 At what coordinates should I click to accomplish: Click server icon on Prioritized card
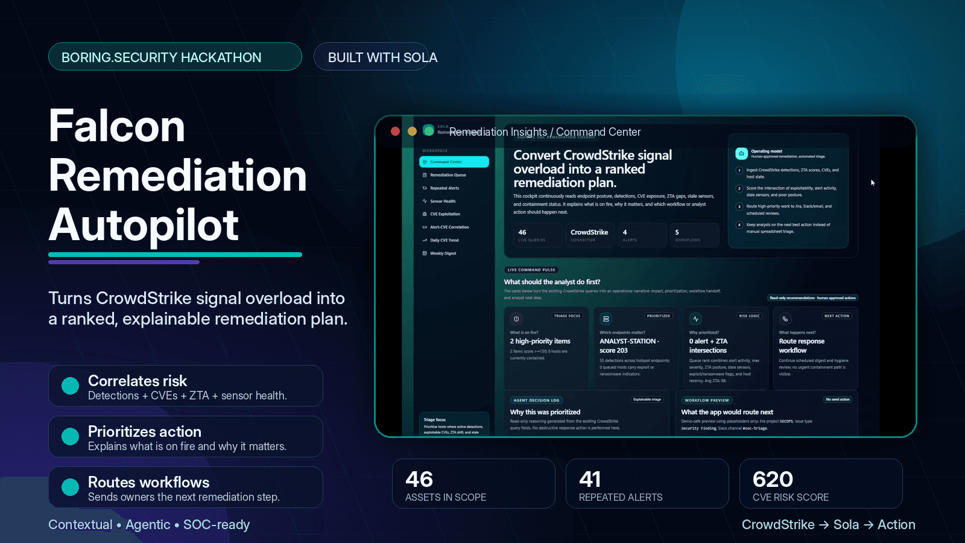[606, 319]
